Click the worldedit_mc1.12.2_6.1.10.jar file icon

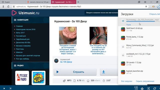123,55
